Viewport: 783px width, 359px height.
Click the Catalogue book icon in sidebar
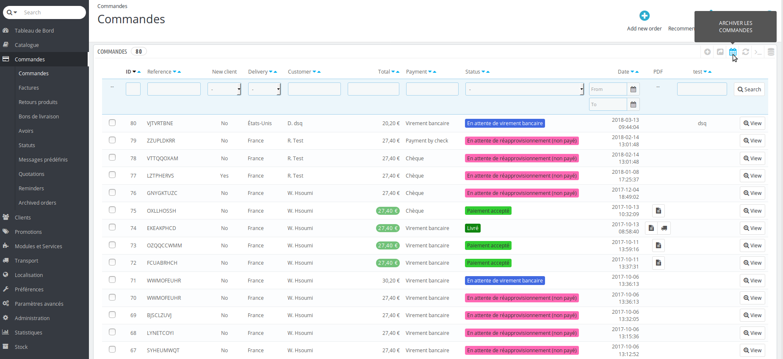pos(6,44)
